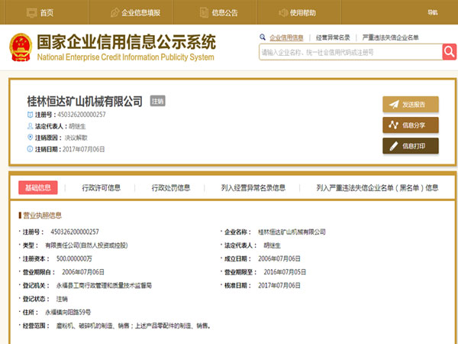
Task: Click the 登记机关 value 永福县工商行政管理和质量技术监督局
Action: click(104, 286)
